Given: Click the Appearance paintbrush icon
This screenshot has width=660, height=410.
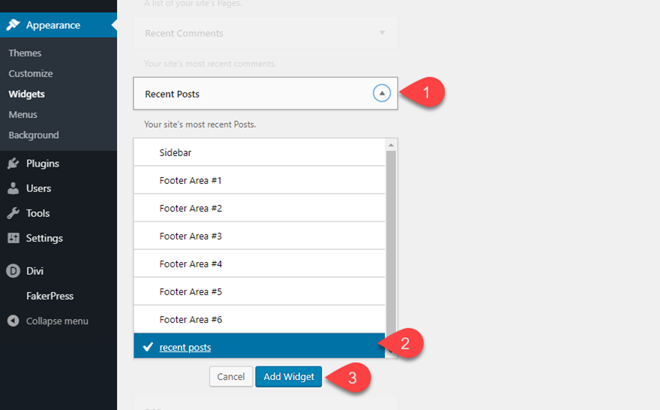Looking at the screenshot, I should point(13,25).
